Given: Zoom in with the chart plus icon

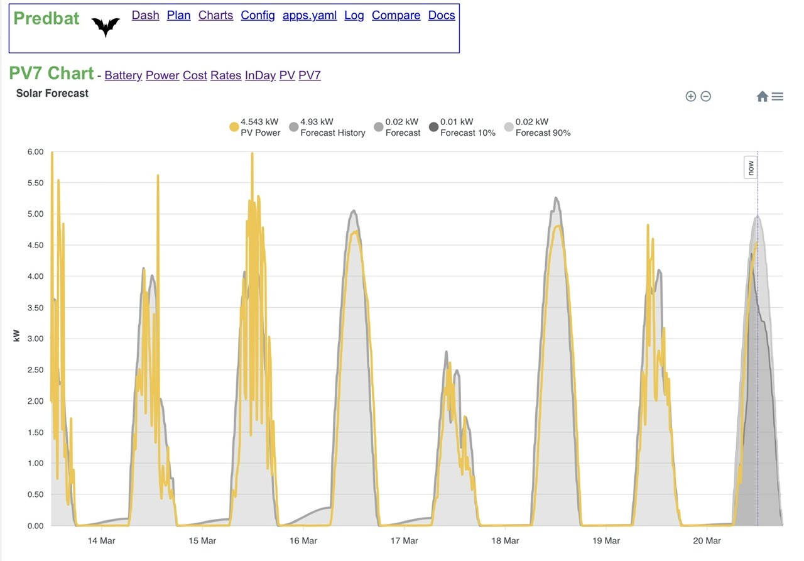Looking at the screenshot, I should [x=690, y=96].
